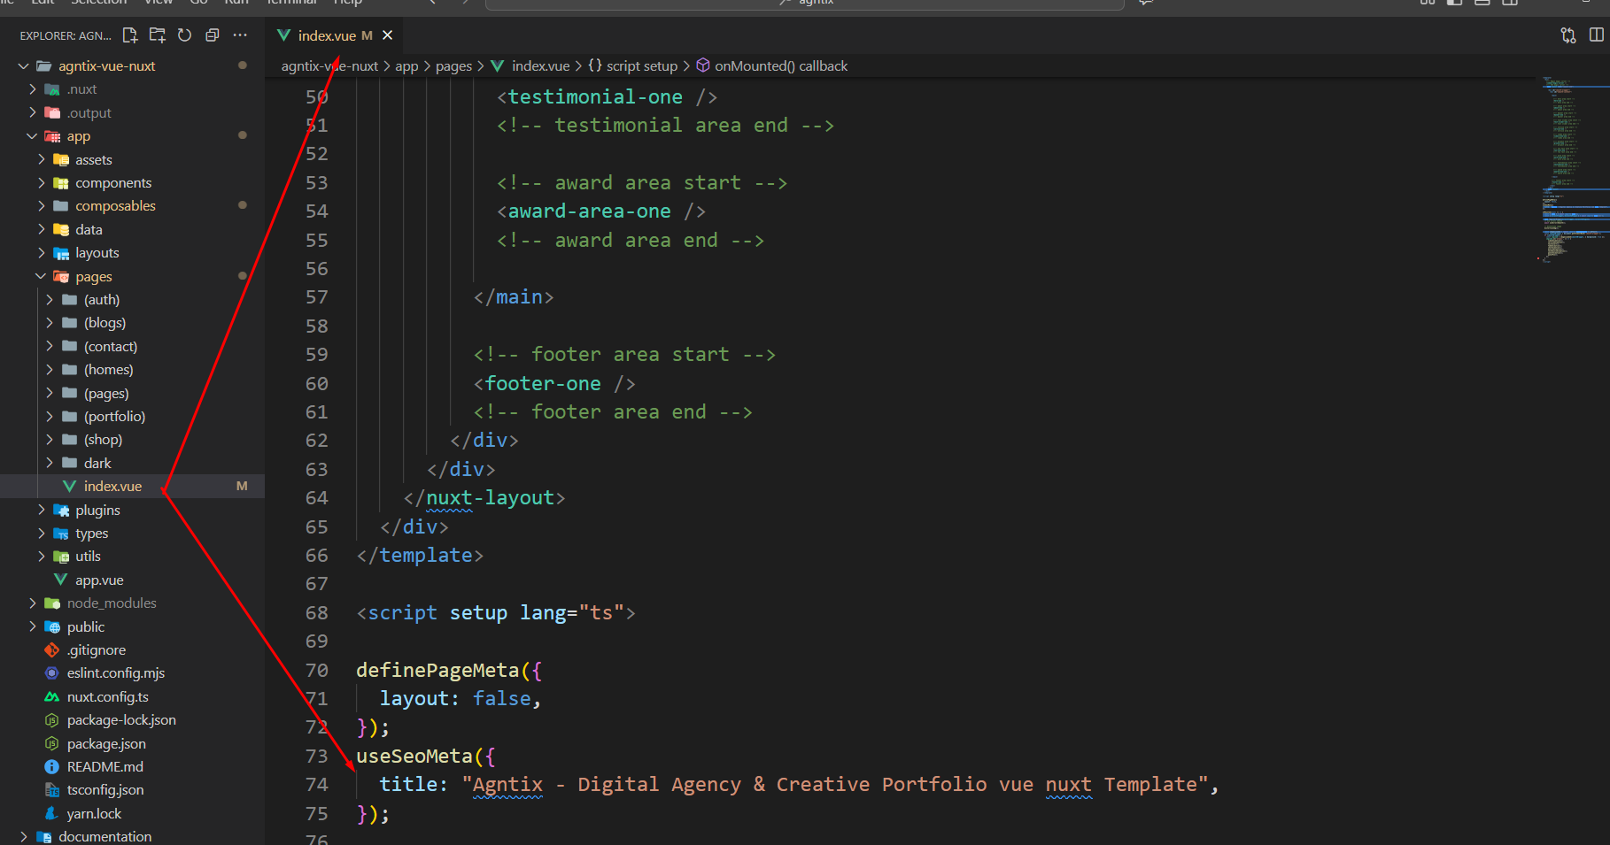Open changes compare icon in editor toolbar
This screenshot has width=1610, height=845.
pyautogui.click(x=1568, y=35)
